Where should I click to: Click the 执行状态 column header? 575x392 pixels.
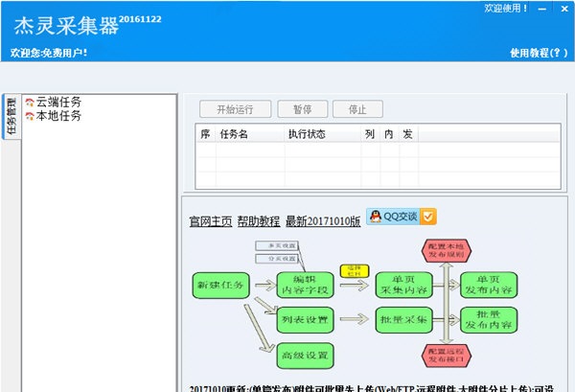[x=323, y=134]
